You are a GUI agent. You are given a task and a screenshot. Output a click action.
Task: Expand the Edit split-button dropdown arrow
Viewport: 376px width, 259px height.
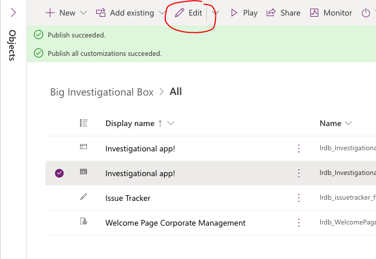(215, 13)
